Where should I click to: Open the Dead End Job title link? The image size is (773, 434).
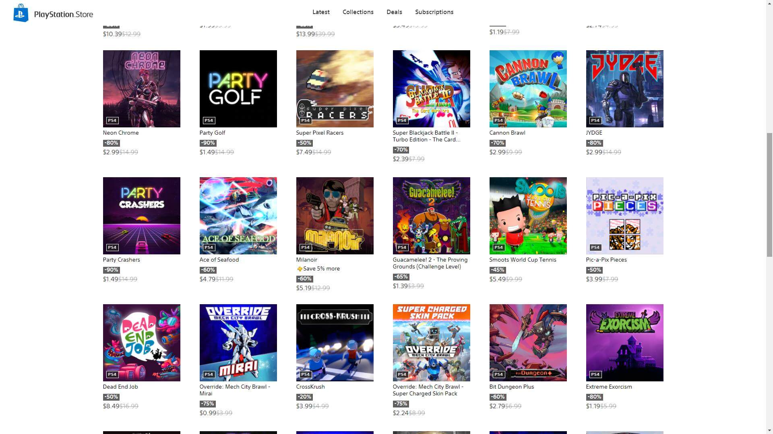click(x=120, y=387)
